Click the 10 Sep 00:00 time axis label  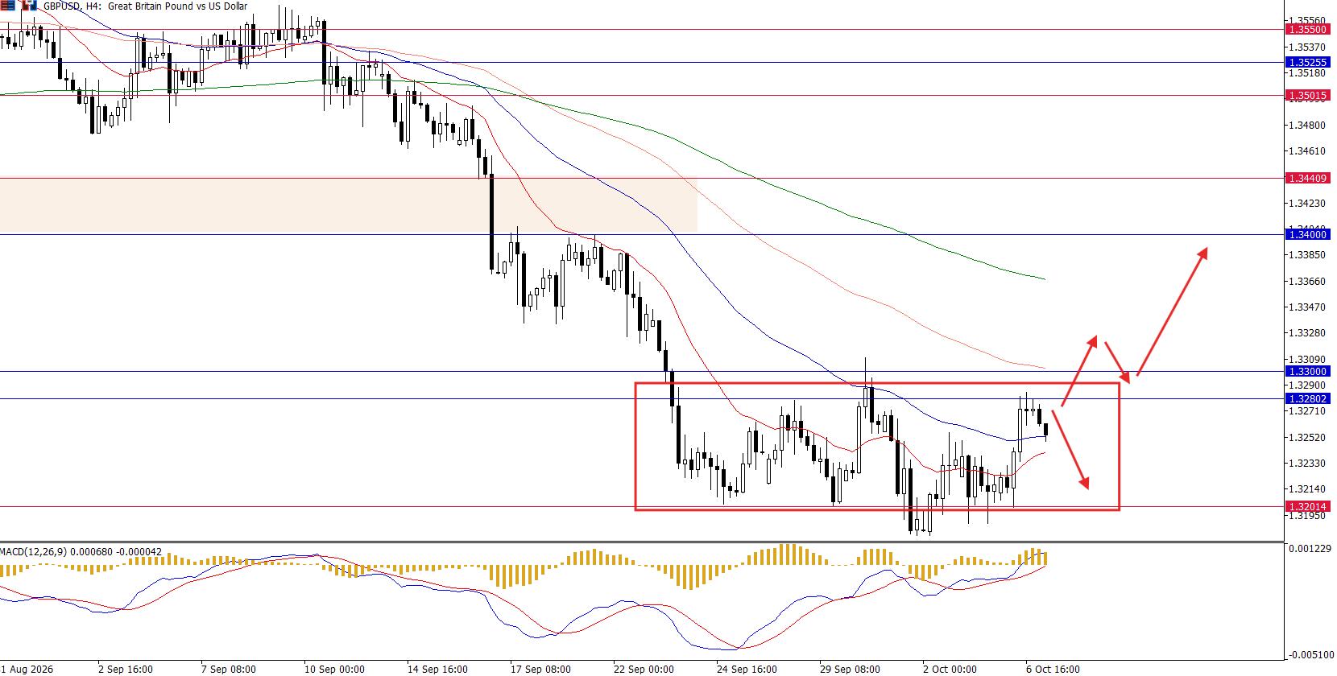pos(333,669)
